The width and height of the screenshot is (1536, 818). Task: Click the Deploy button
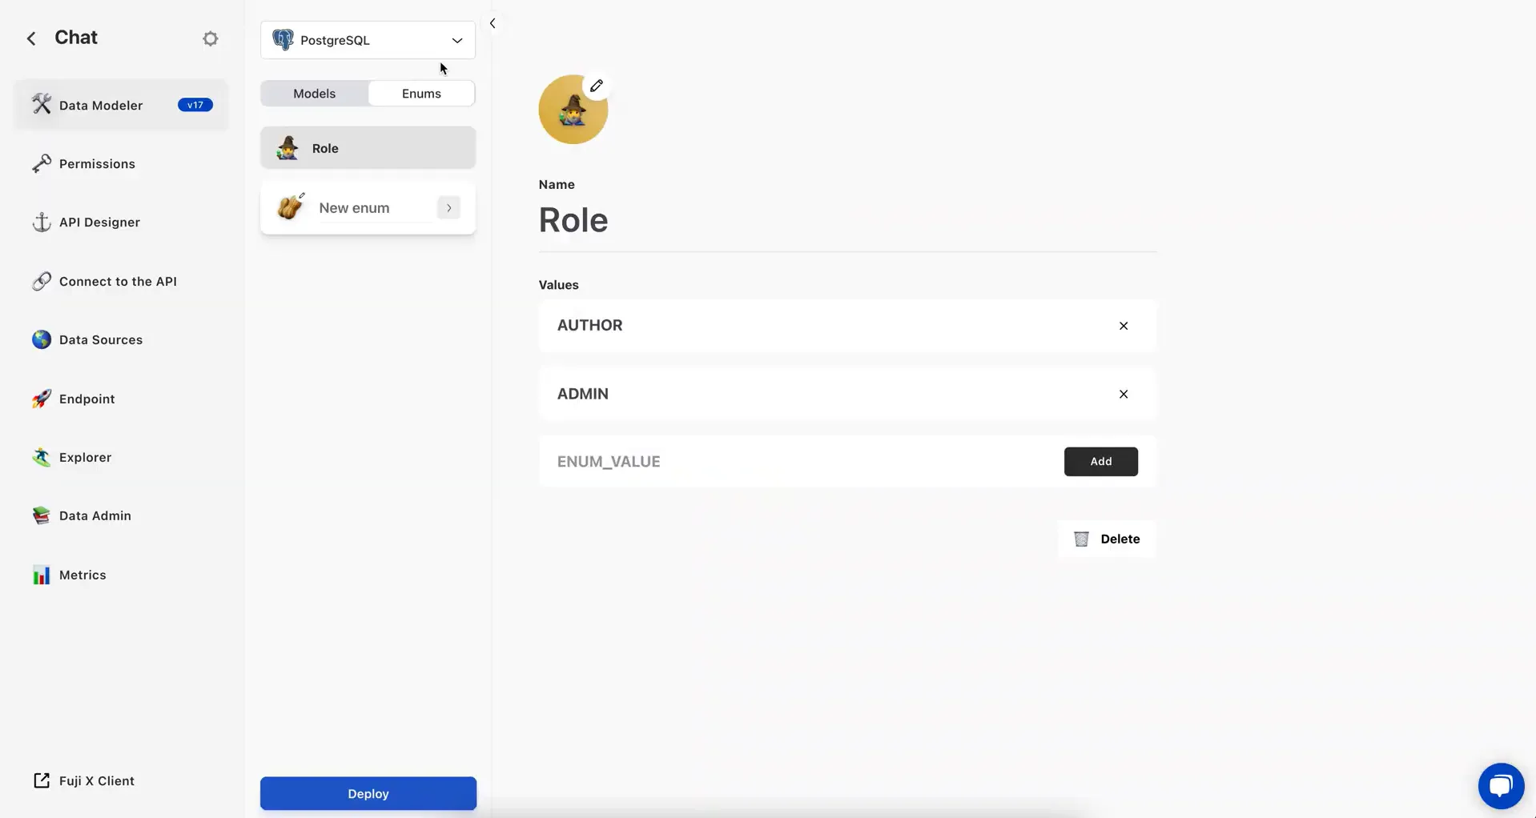[x=368, y=794]
